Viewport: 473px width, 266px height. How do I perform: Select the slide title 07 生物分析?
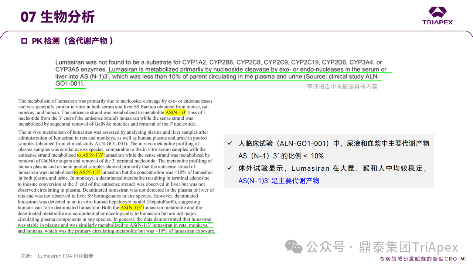click(x=58, y=17)
